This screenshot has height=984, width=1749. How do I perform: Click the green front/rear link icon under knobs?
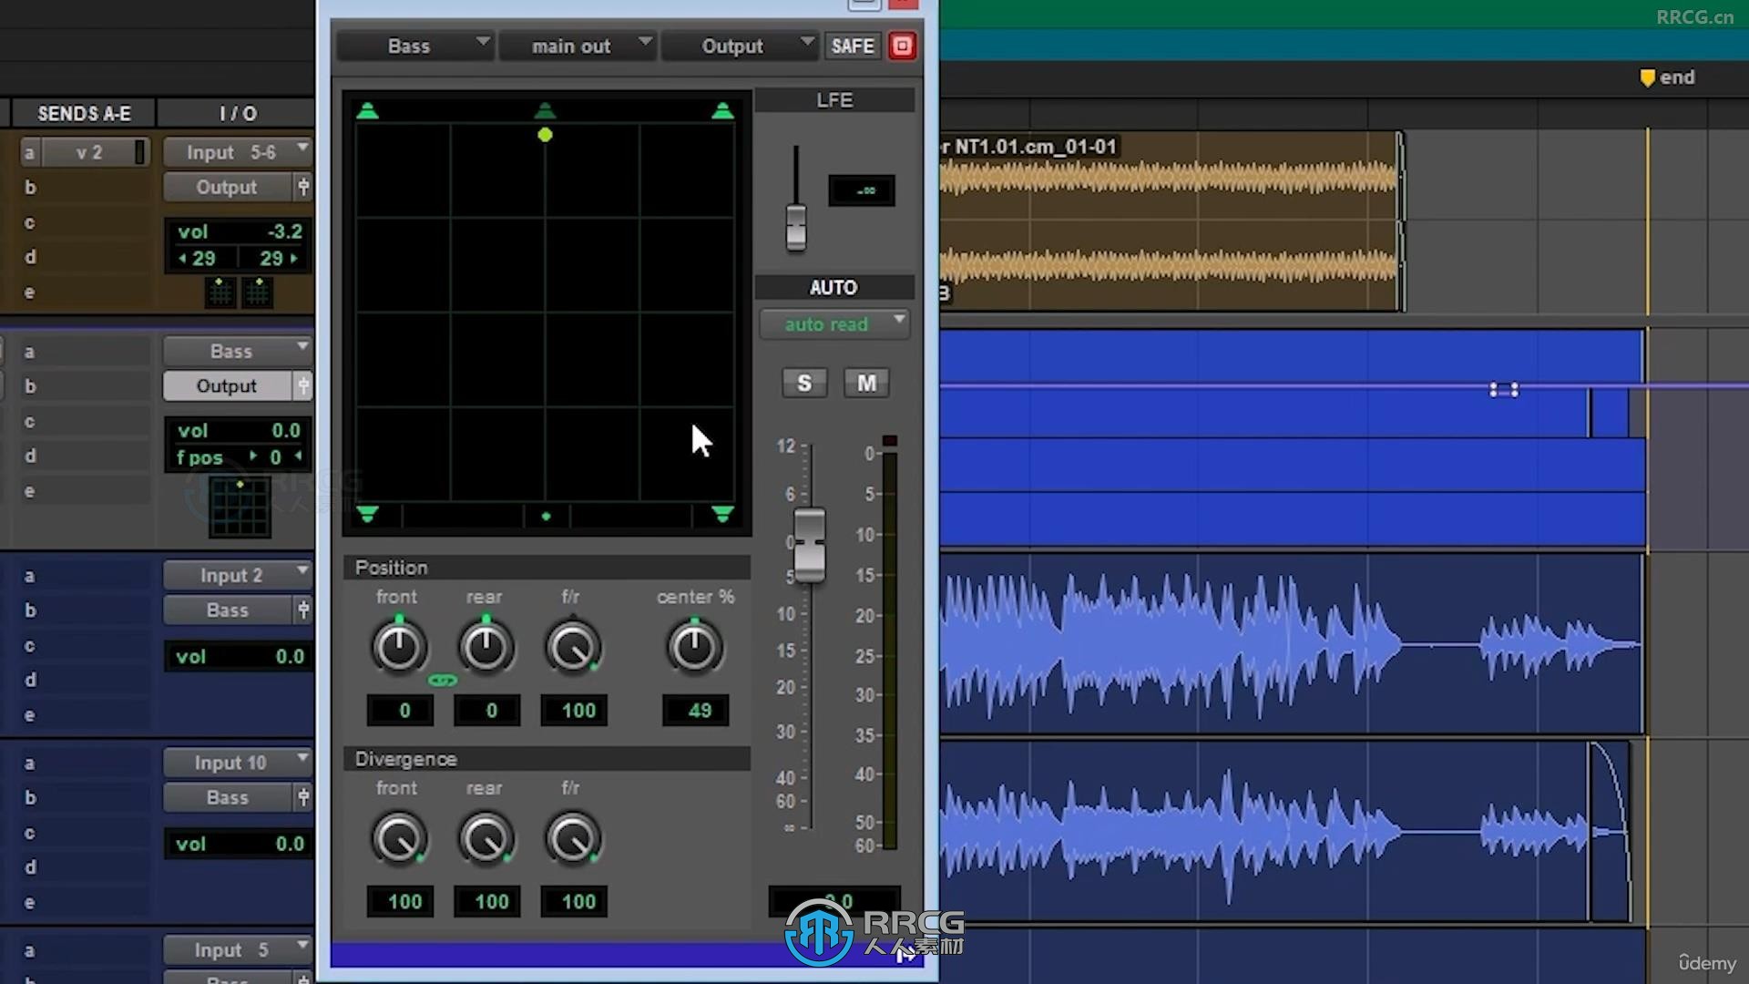443,680
